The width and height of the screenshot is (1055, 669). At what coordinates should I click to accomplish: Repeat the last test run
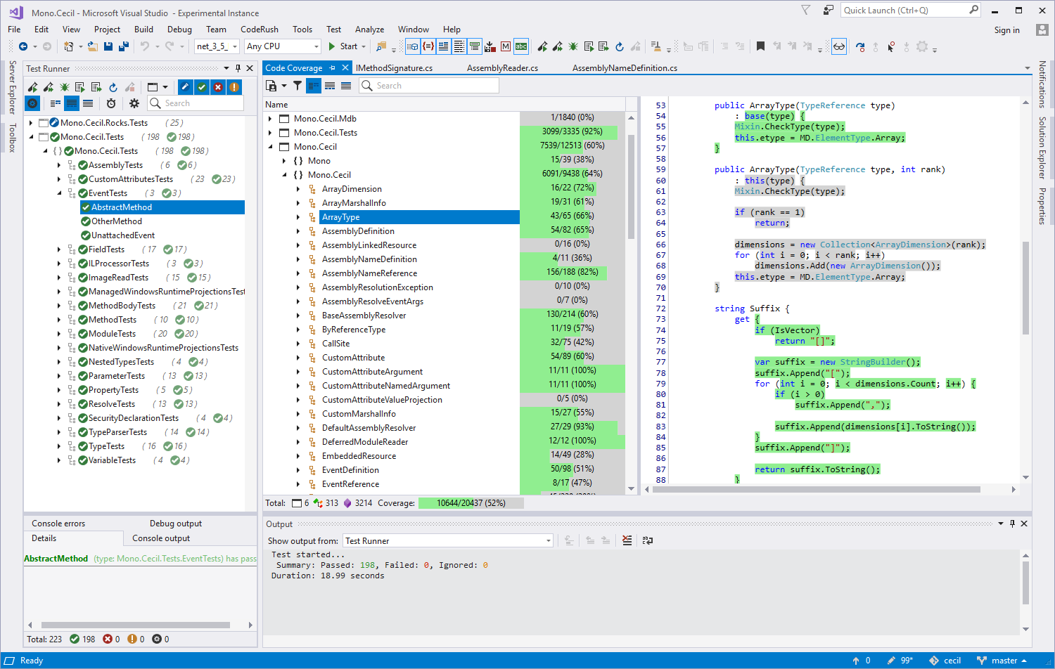[113, 86]
